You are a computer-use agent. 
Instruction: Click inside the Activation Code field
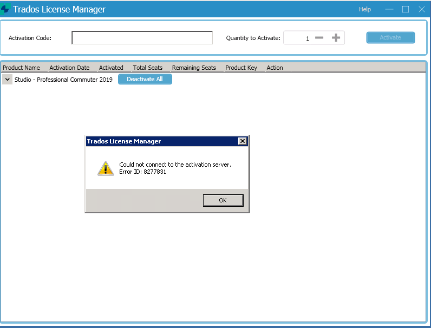click(x=142, y=38)
